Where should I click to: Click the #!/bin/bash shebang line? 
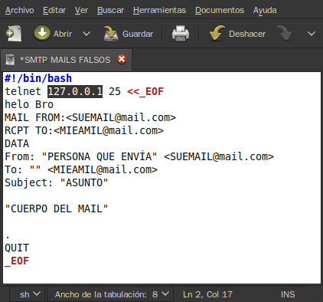point(38,78)
